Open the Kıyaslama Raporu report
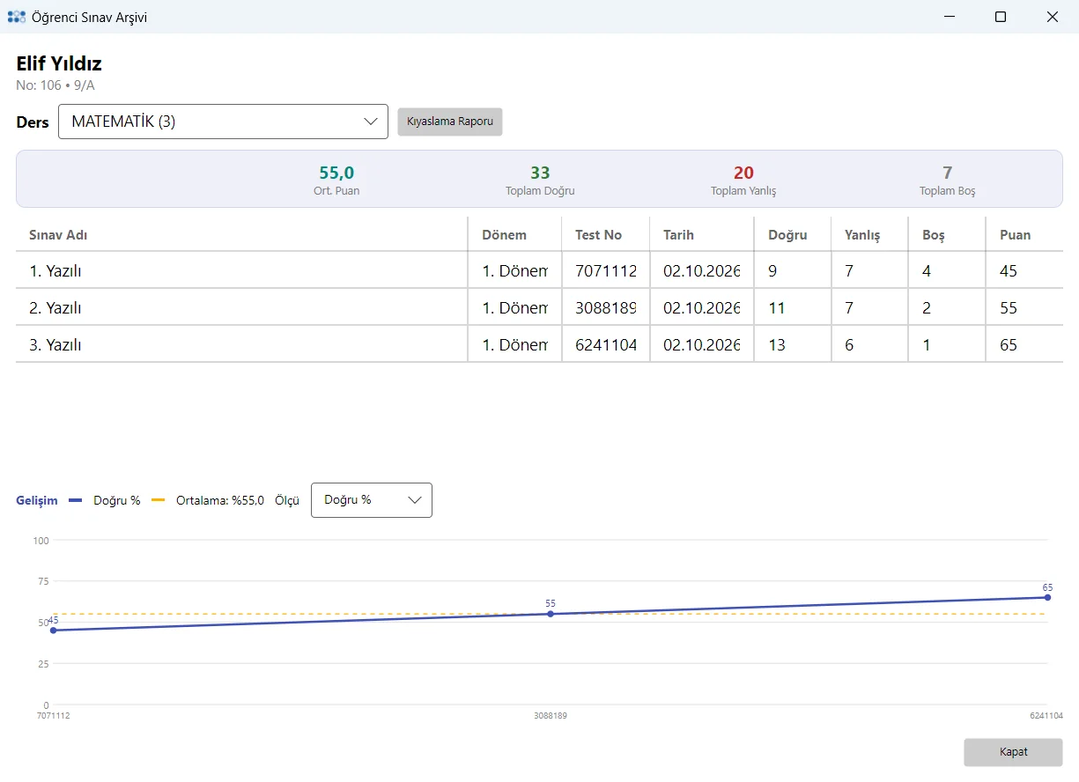This screenshot has height=782, width=1079. click(450, 122)
